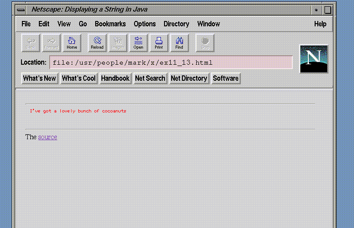354x228 pixels.
Task: Click the Net Directory button
Action: coord(189,79)
